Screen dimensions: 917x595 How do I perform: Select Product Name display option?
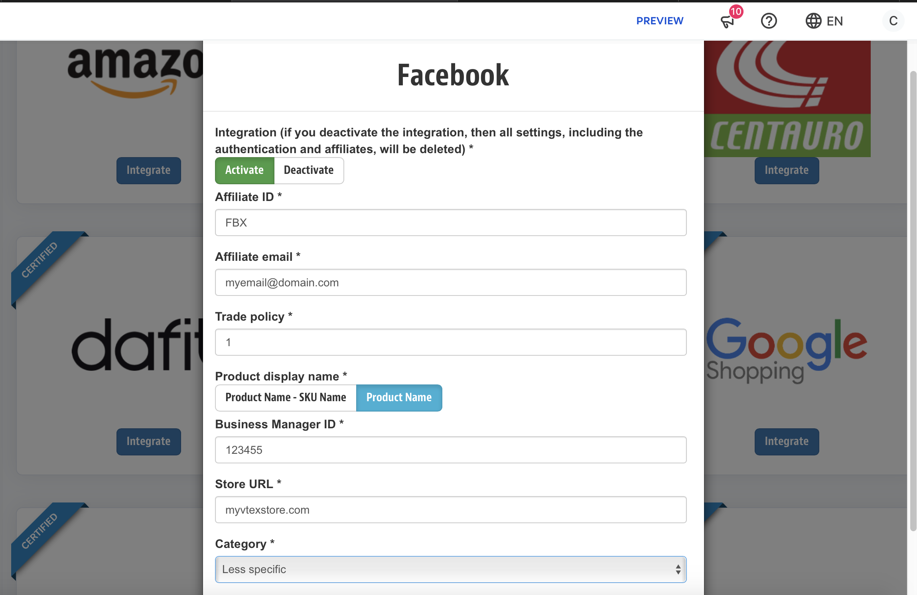[398, 397]
